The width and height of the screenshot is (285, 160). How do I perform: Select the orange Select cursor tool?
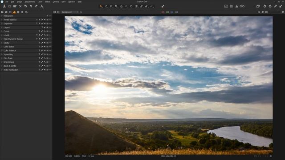101,6
